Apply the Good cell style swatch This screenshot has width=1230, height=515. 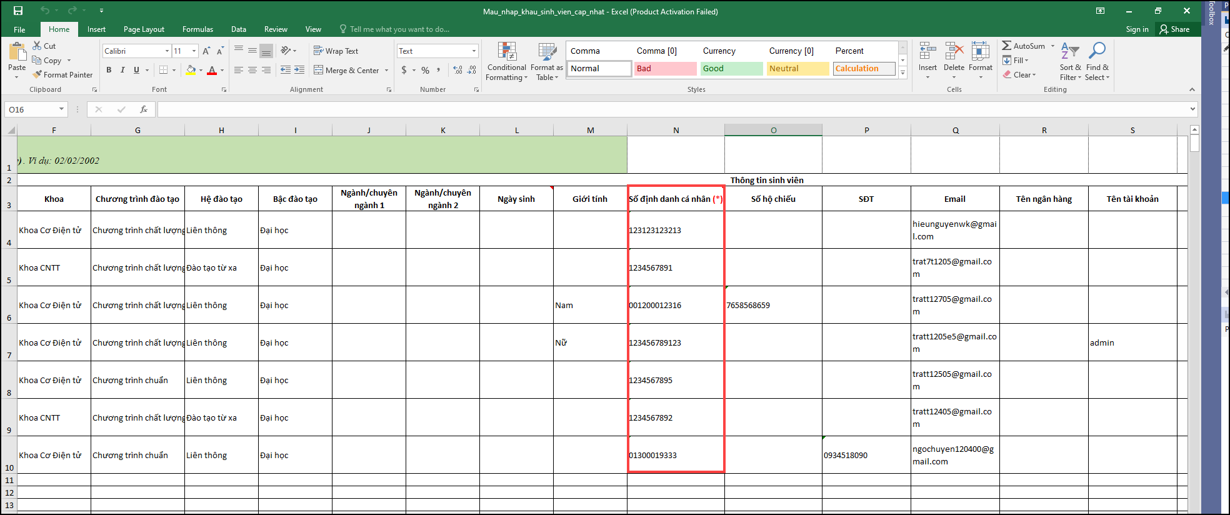point(731,68)
